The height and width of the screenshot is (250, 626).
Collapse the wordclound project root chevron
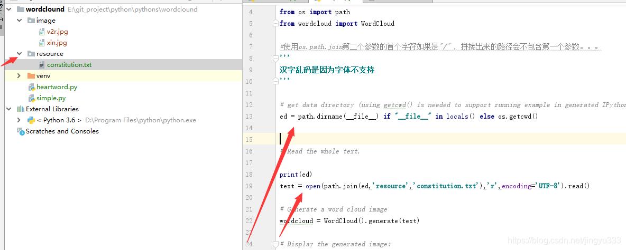click(9, 9)
